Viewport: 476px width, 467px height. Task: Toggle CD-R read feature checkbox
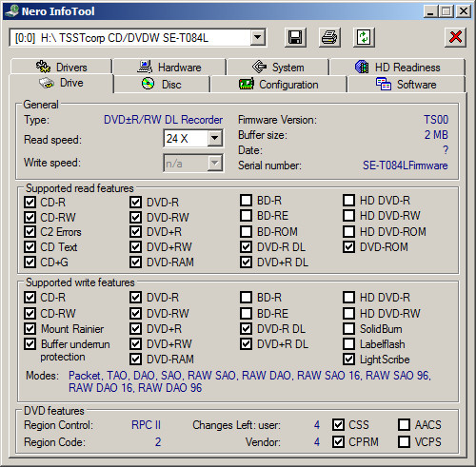(30, 202)
